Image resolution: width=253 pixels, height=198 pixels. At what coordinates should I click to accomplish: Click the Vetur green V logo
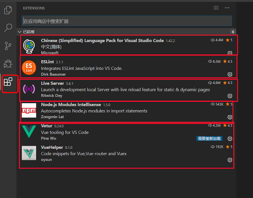(x=29, y=131)
